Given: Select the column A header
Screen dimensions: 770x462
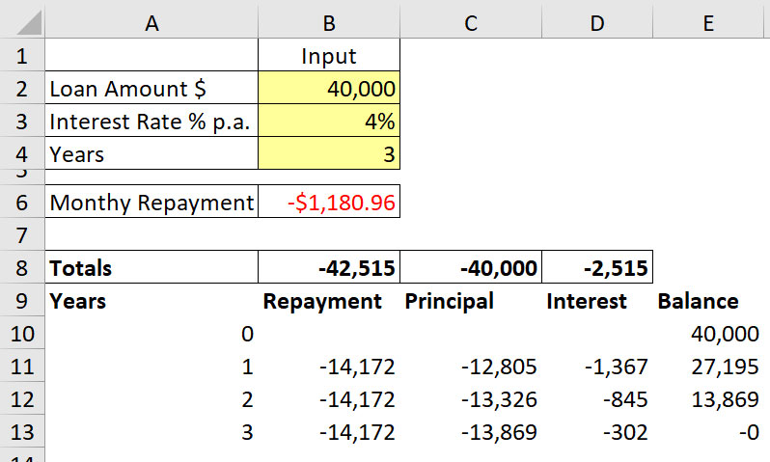Looking at the screenshot, I should tap(151, 21).
